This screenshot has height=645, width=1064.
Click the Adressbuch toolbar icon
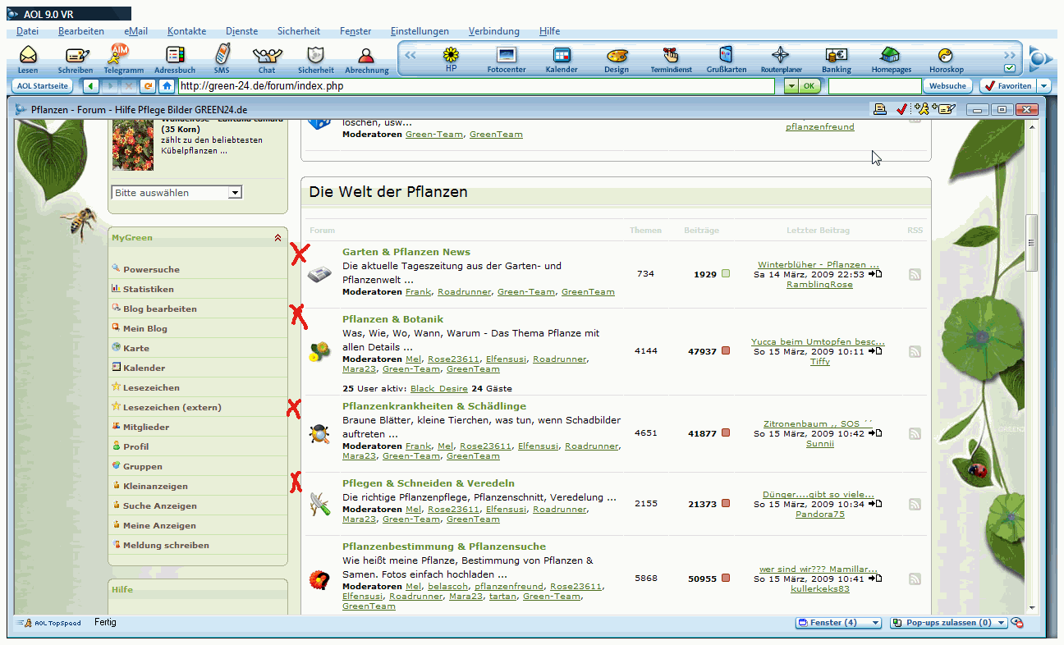[x=174, y=58]
